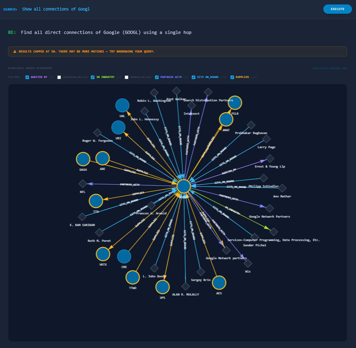Click the UPS company node
The image size is (356, 348).
point(163,287)
